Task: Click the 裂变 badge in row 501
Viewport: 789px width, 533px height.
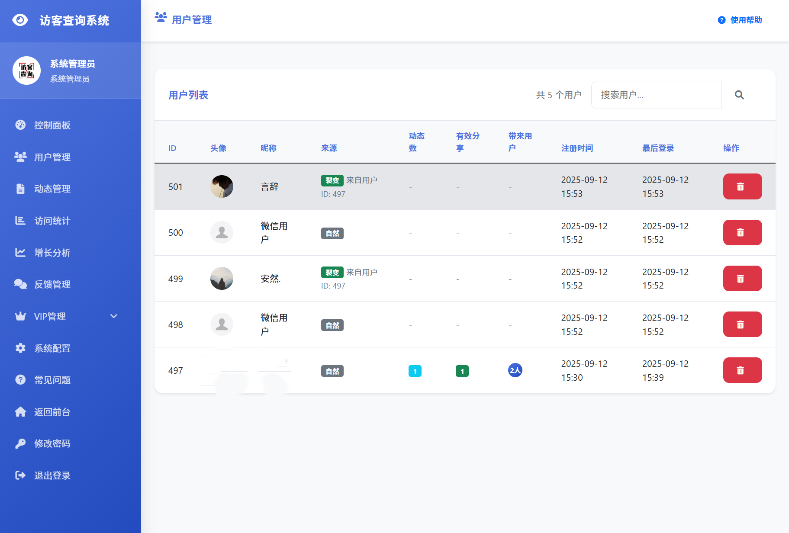Action: (332, 180)
